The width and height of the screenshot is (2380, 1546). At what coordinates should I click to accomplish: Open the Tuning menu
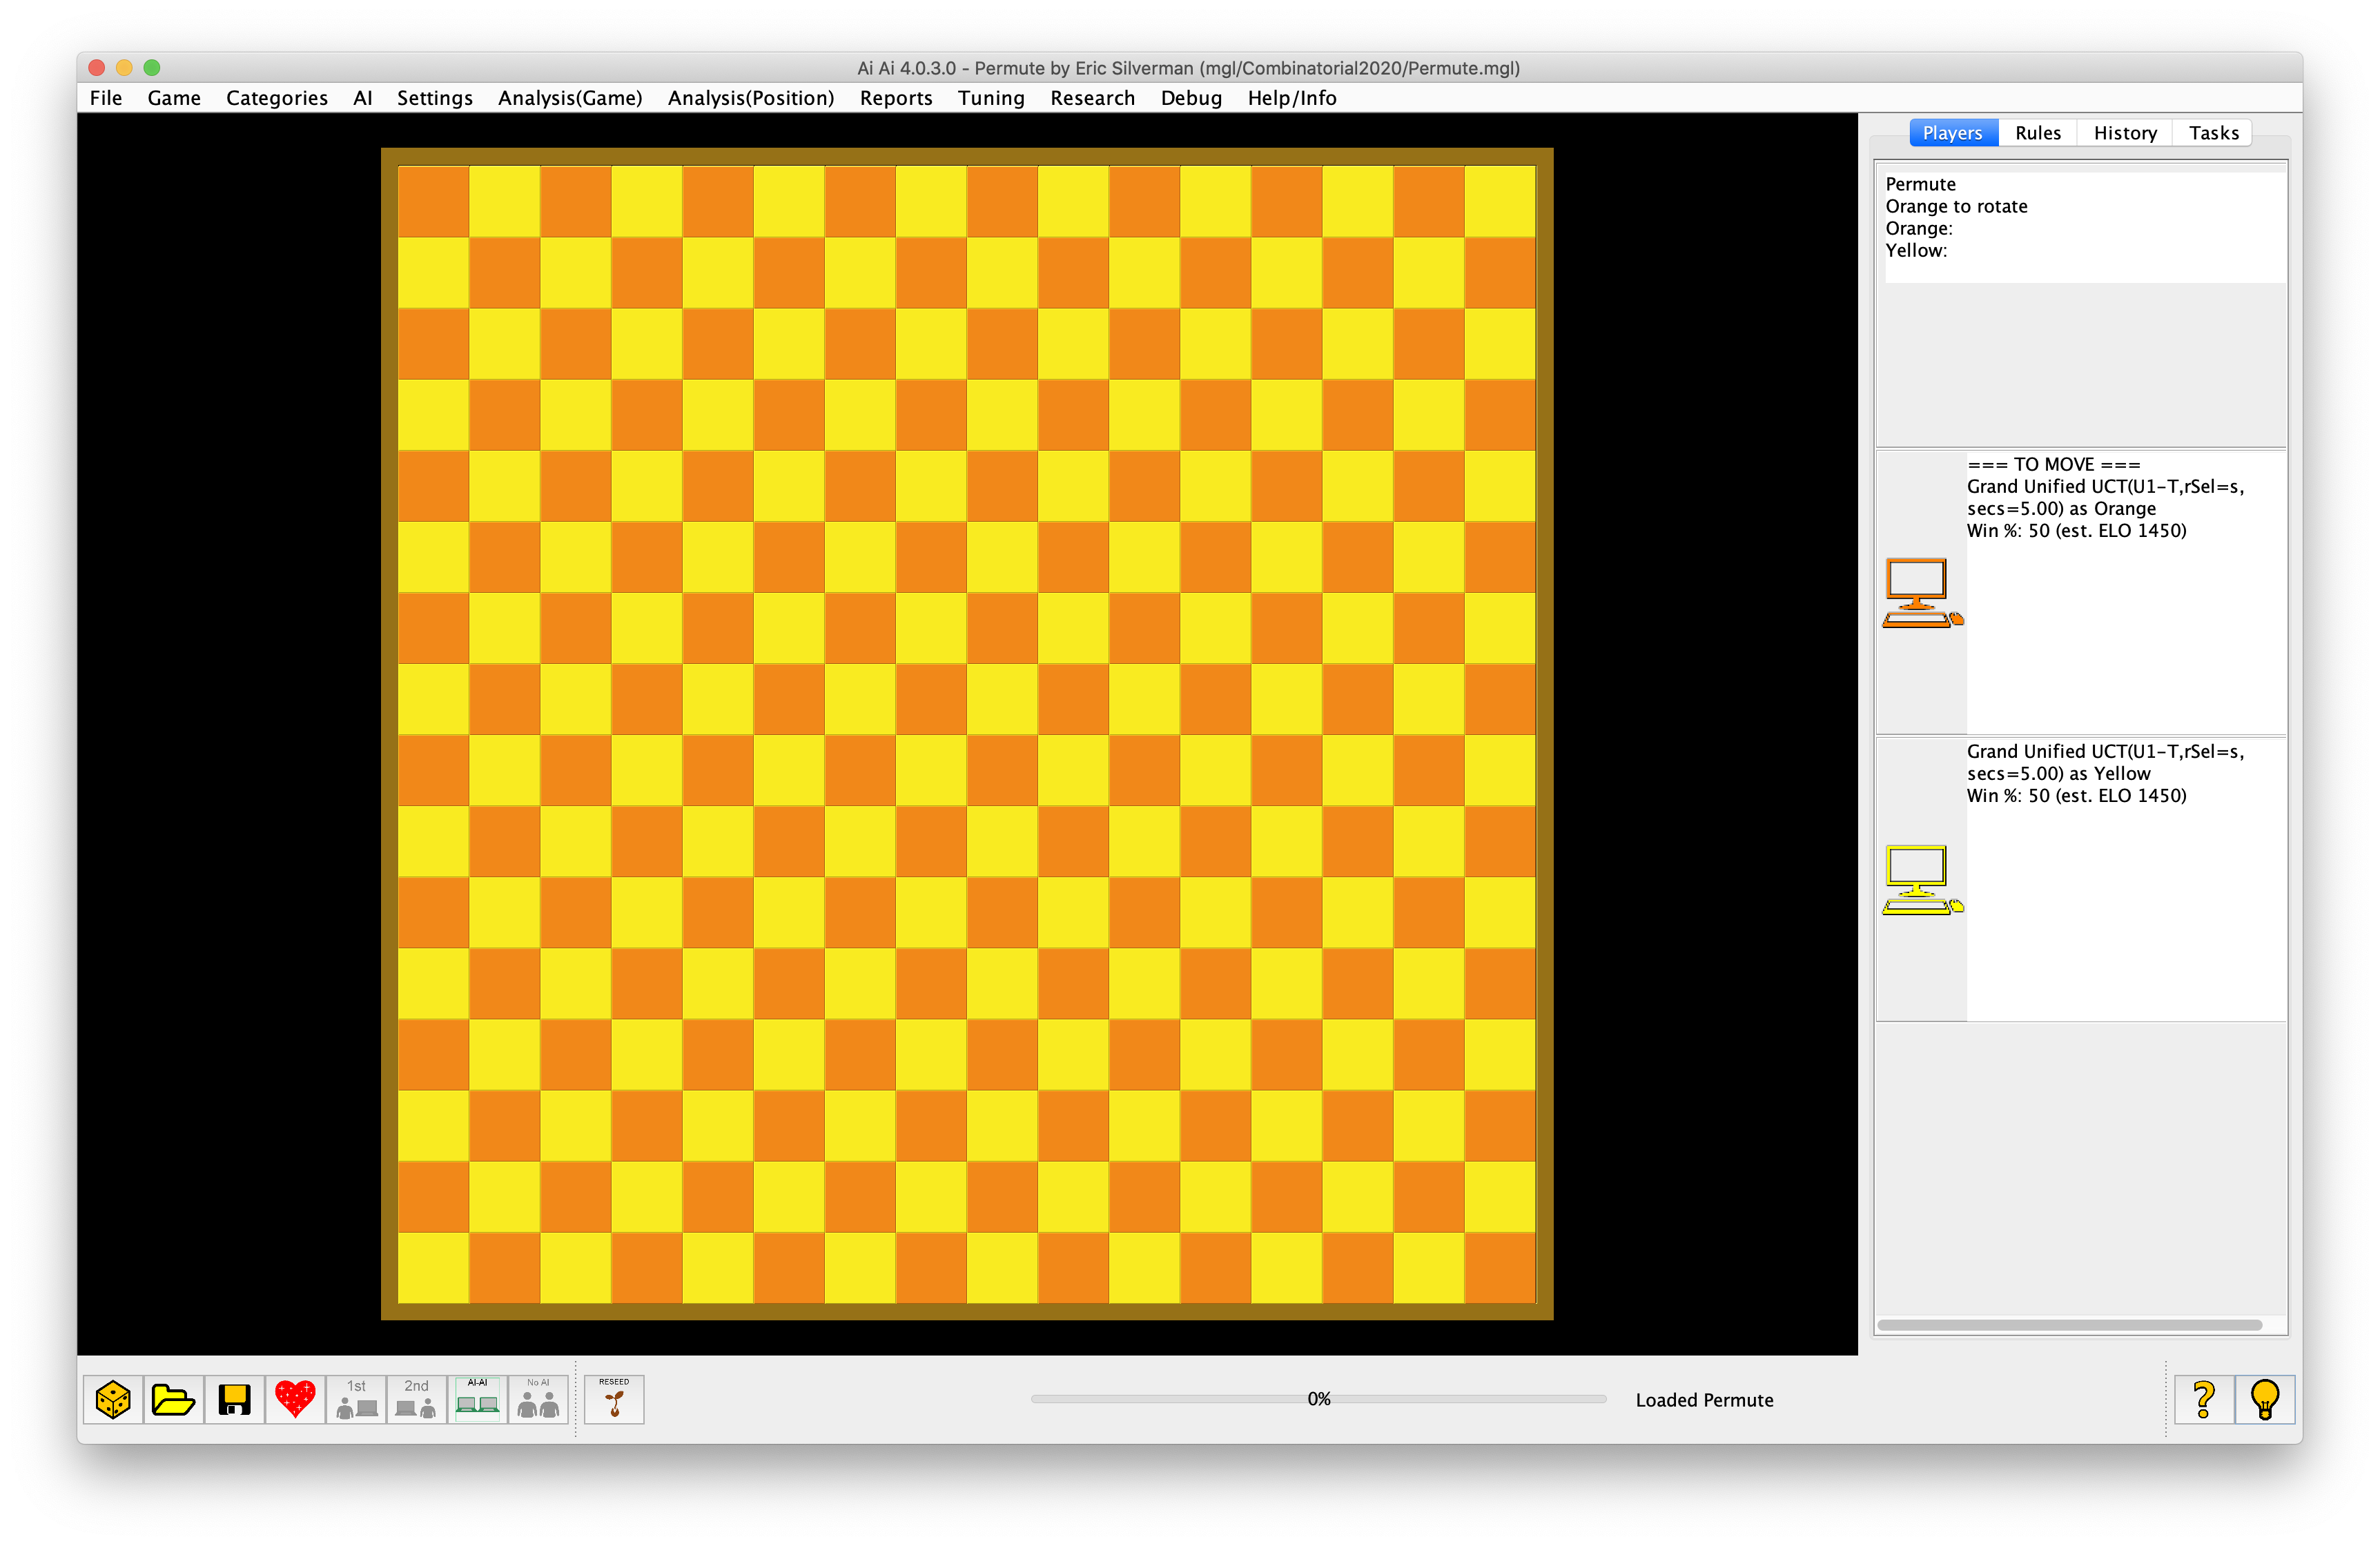[990, 98]
